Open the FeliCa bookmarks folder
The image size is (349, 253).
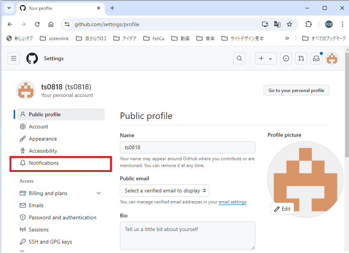point(157,38)
